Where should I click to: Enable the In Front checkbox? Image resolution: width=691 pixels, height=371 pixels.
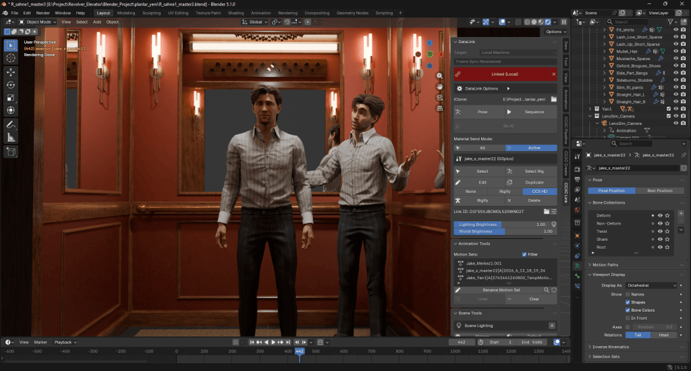pos(628,318)
